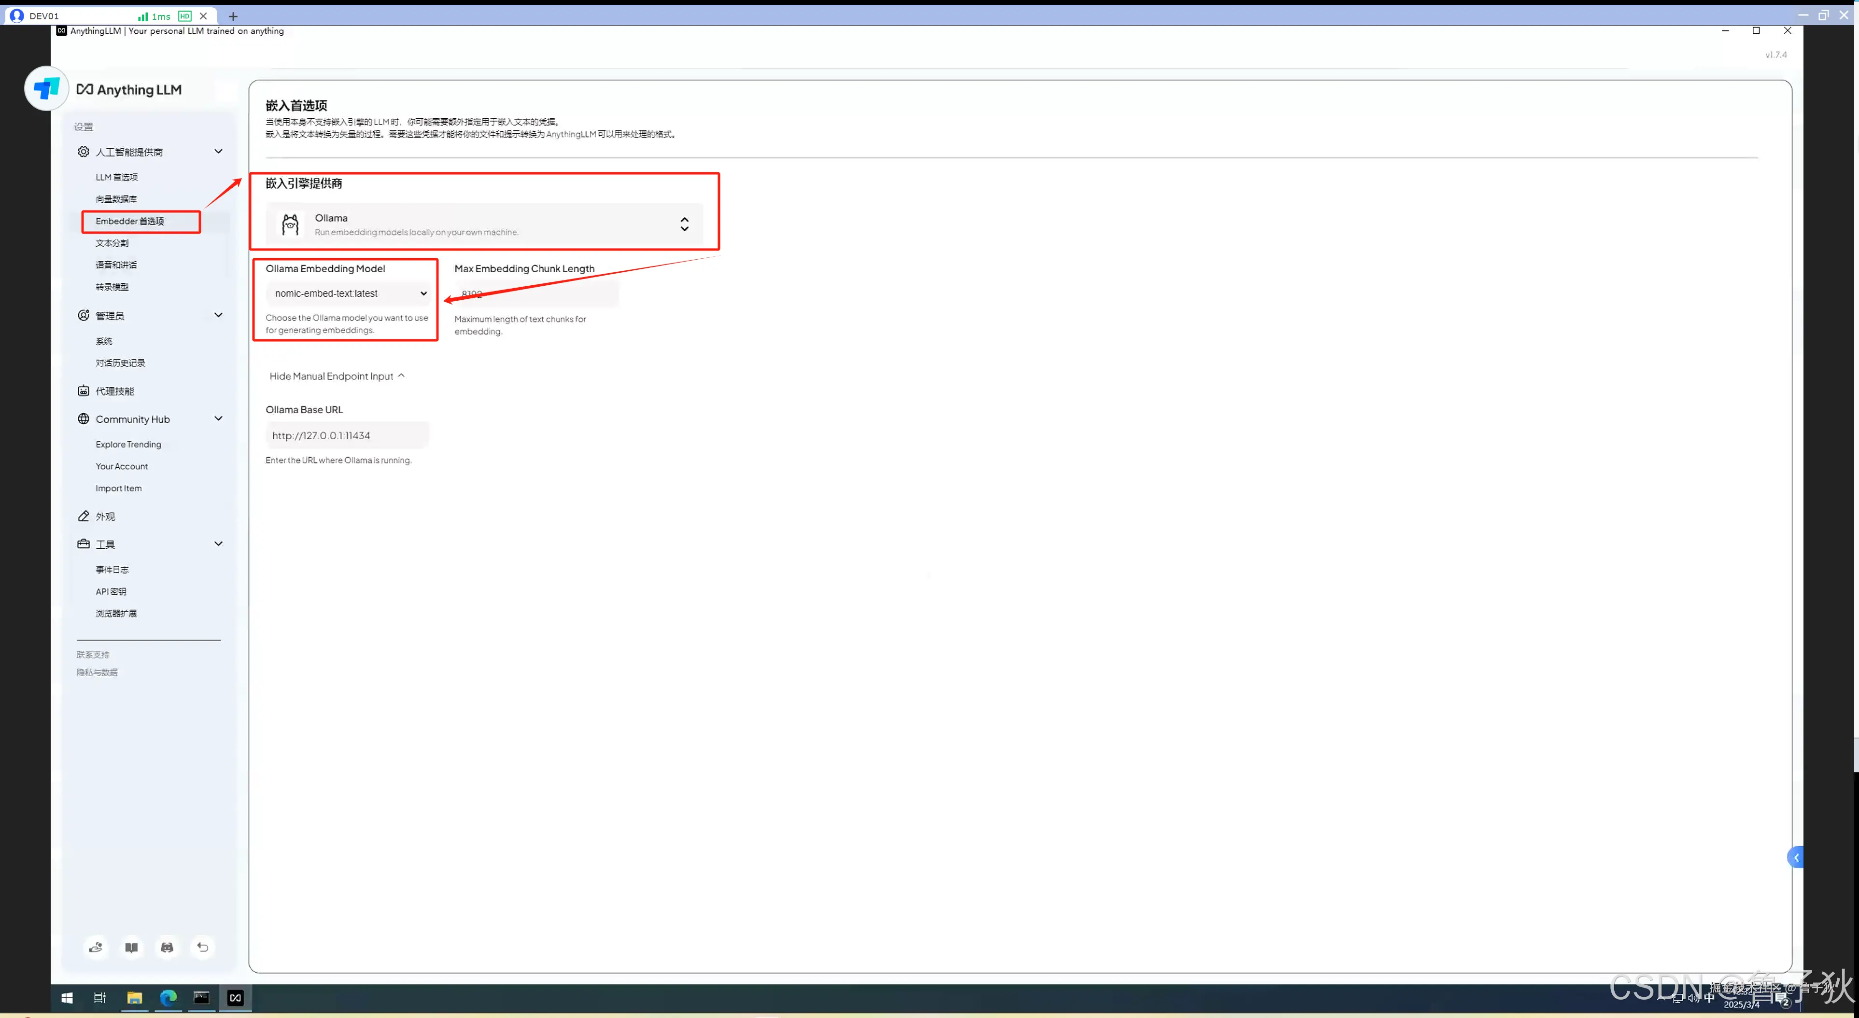Image resolution: width=1859 pixels, height=1018 pixels.
Task: Hide the manual endpoint input section
Action: point(336,376)
